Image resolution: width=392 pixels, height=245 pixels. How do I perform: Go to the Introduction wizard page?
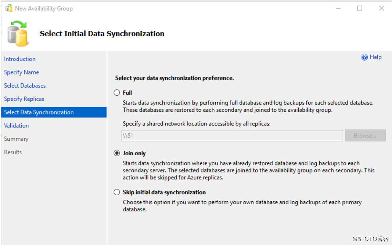[20, 59]
